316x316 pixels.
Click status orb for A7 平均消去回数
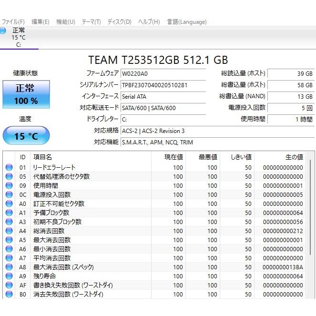(x=9, y=258)
